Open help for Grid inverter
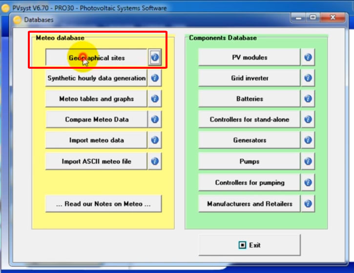Viewport: 354px width, 273px height. point(308,78)
